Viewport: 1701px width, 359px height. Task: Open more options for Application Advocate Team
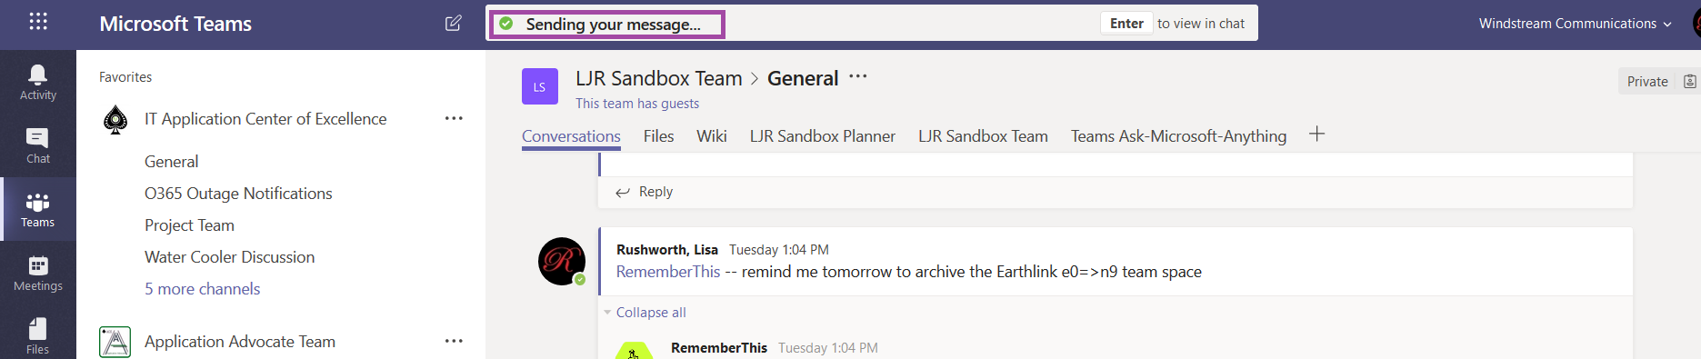[454, 342]
